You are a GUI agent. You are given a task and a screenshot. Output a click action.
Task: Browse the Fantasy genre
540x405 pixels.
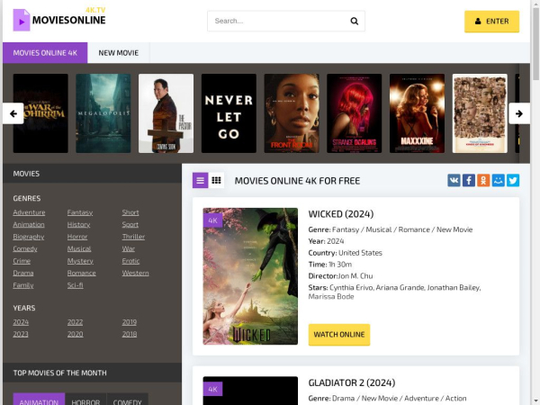point(80,212)
